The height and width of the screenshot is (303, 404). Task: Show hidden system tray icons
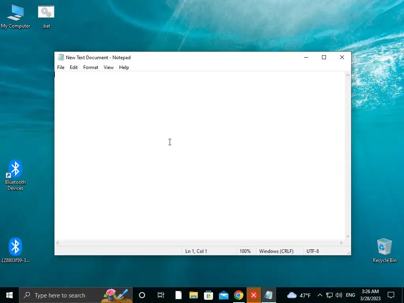(320, 295)
